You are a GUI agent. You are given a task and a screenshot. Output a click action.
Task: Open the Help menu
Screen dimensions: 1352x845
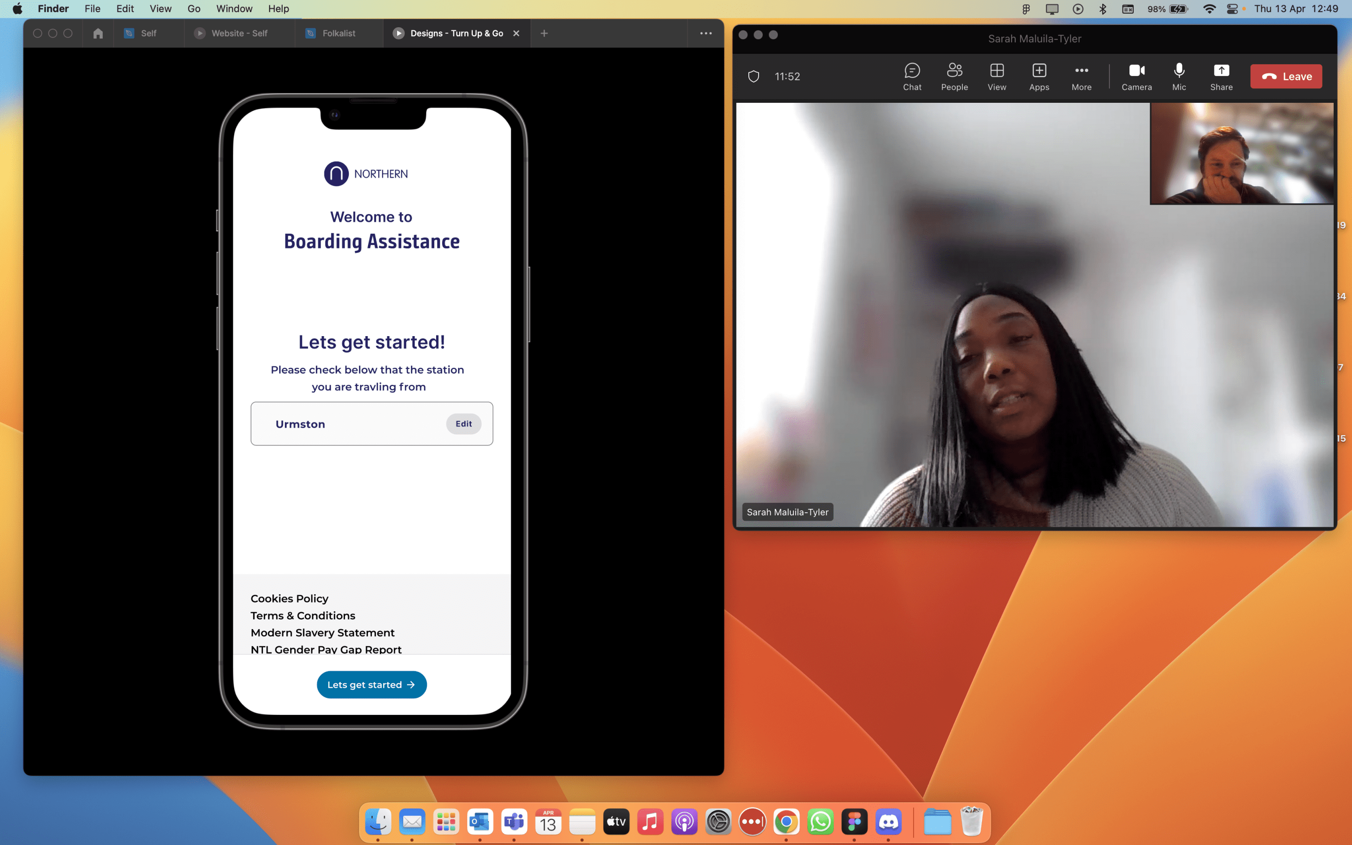tap(278, 8)
